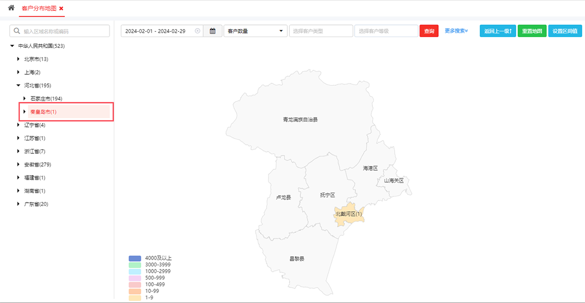585x303 pixels.
Task: Expand the 更多搜索 link
Action: (x=456, y=31)
